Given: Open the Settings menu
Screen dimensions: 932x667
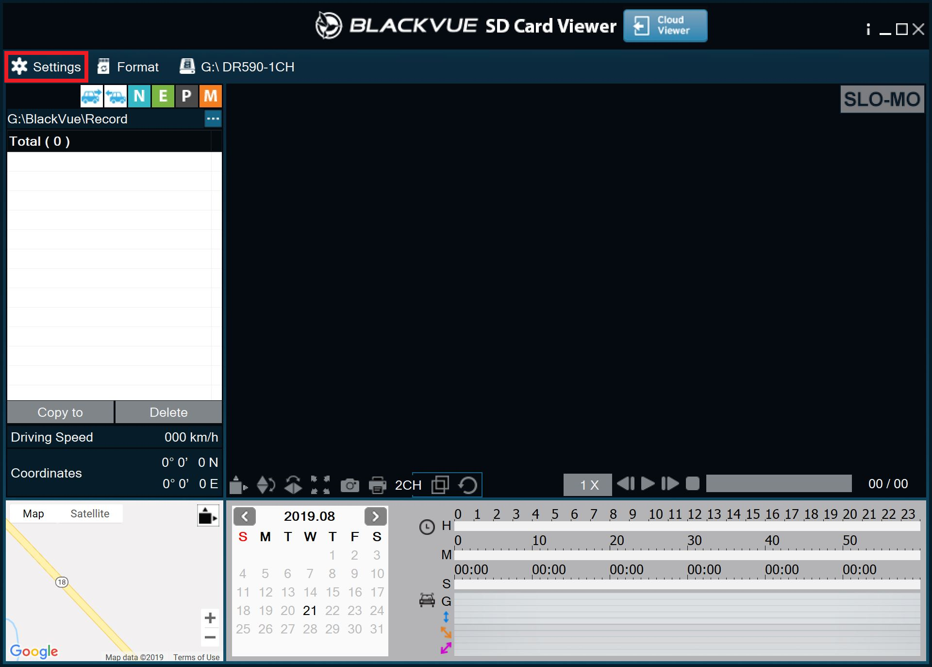Looking at the screenshot, I should pyautogui.click(x=47, y=67).
